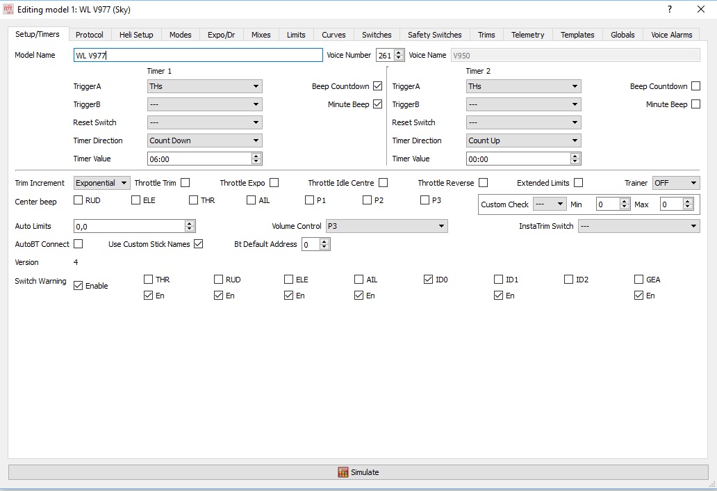The height and width of the screenshot is (491, 717).
Task: Open the Limits tab
Action: [x=296, y=35]
